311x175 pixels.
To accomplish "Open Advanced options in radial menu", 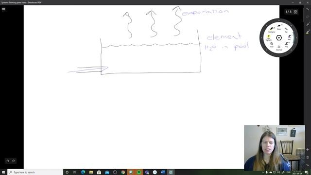I will [279, 48].
